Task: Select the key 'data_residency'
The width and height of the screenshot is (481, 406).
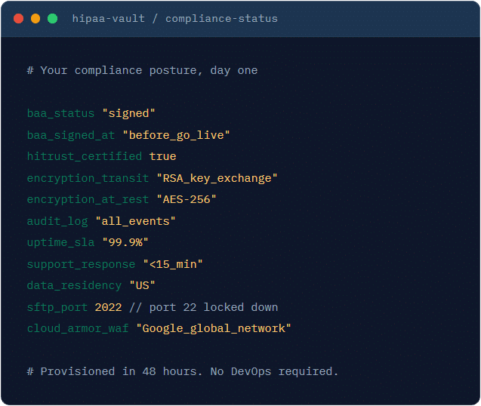Action: pyautogui.click(x=74, y=286)
